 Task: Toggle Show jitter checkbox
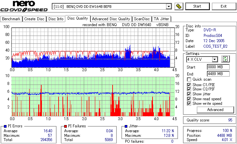[x=189, y=94]
